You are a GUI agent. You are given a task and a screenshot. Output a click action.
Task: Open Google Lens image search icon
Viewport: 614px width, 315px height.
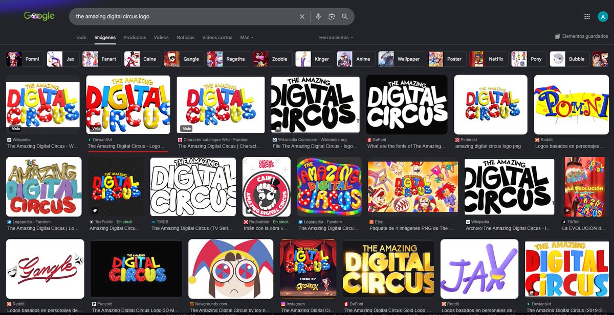click(x=332, y=16)
